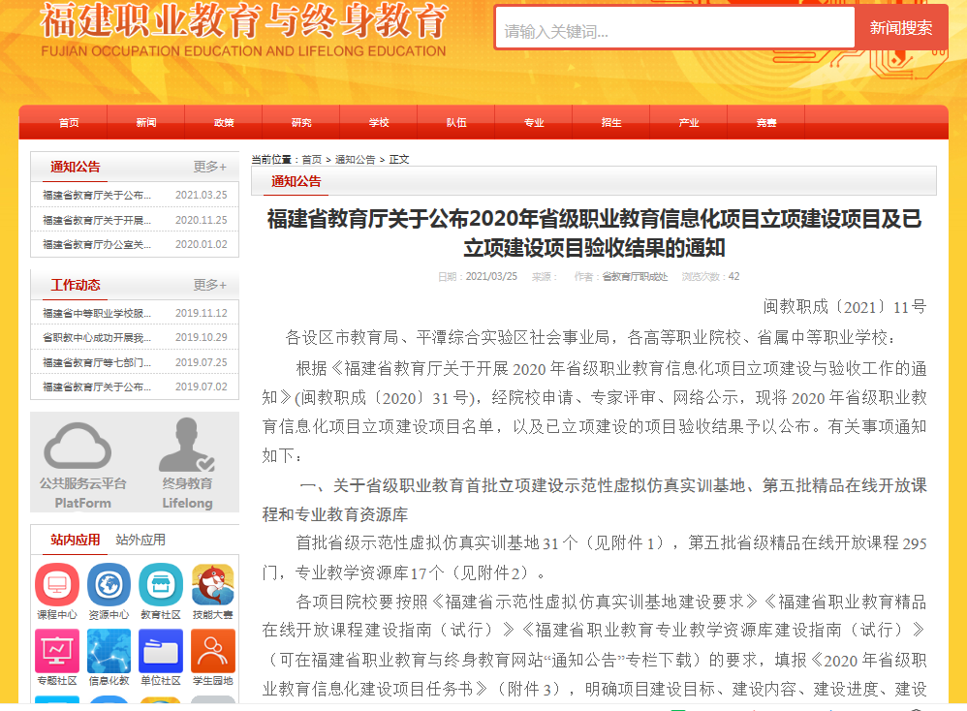The height and width of the screenshot is (711, 967).
Task: Switch to the 站外应用 tab
Action: coord(140,540)
